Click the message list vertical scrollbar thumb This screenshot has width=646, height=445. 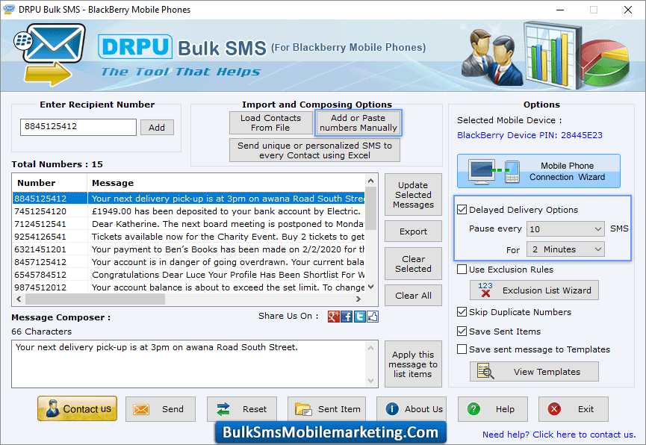coord(370,208)
